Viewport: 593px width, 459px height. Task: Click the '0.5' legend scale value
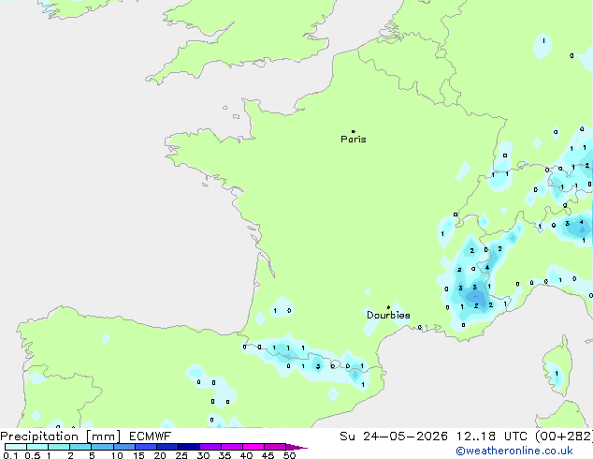pyautogui.click(x=33, y=455)
